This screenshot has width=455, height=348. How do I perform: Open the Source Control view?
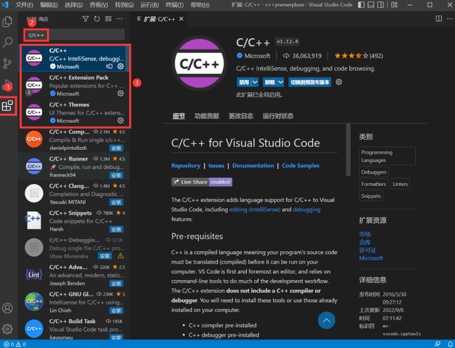click(x=7, y=63)
